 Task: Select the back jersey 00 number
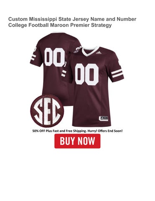[x=55, y=57]
